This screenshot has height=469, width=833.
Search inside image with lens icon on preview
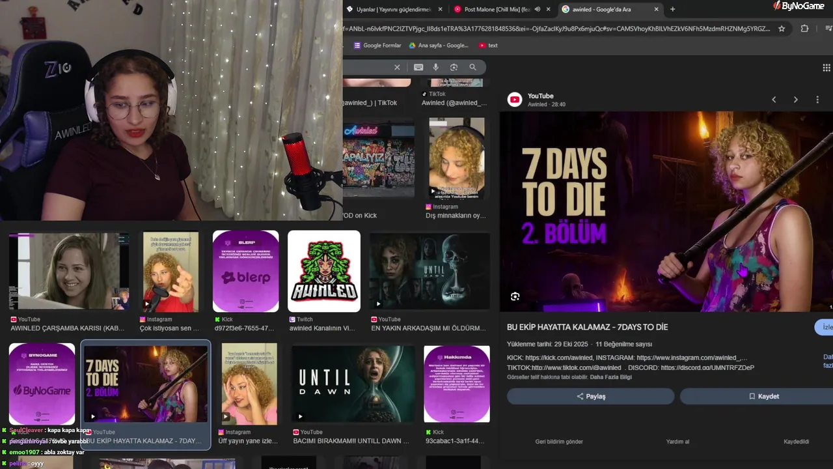[515, 296]
